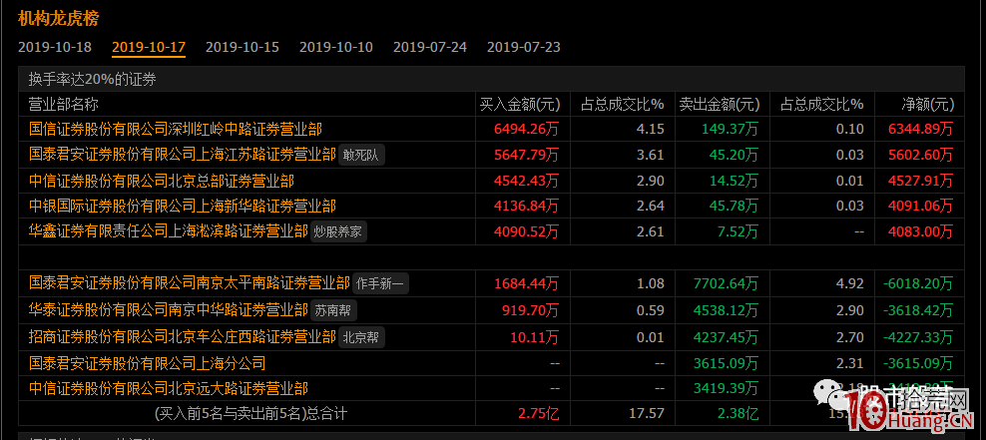This screenshot has width=986, height=440.
Task: Select the 2019-10-17 date tab
Action: tap(149, 47)
